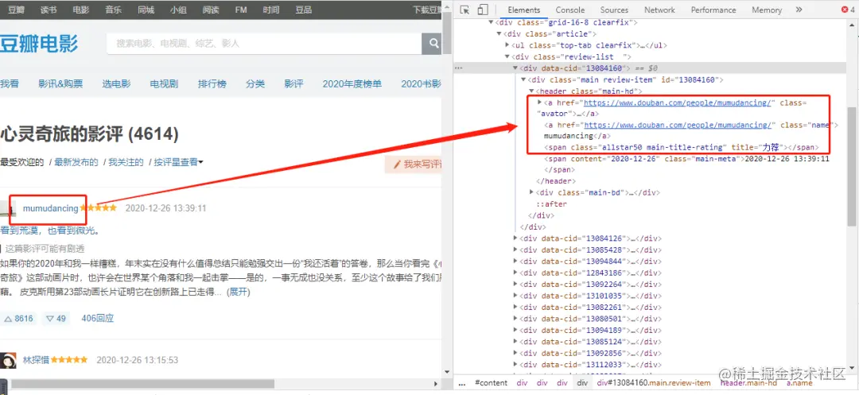Select the data-cid 13112033 row

(591, 364)
